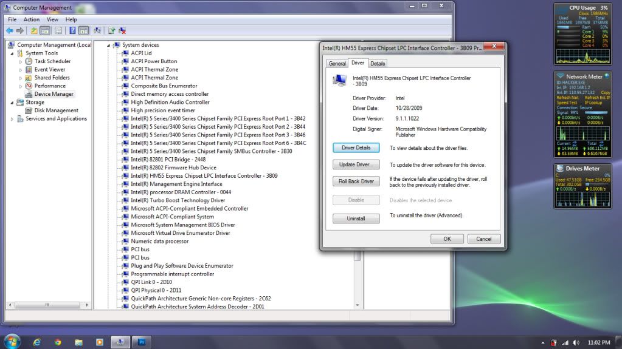Screen dimensions: 622x349
Task: Expand the Event Viewer node
Action: point(21,70)
